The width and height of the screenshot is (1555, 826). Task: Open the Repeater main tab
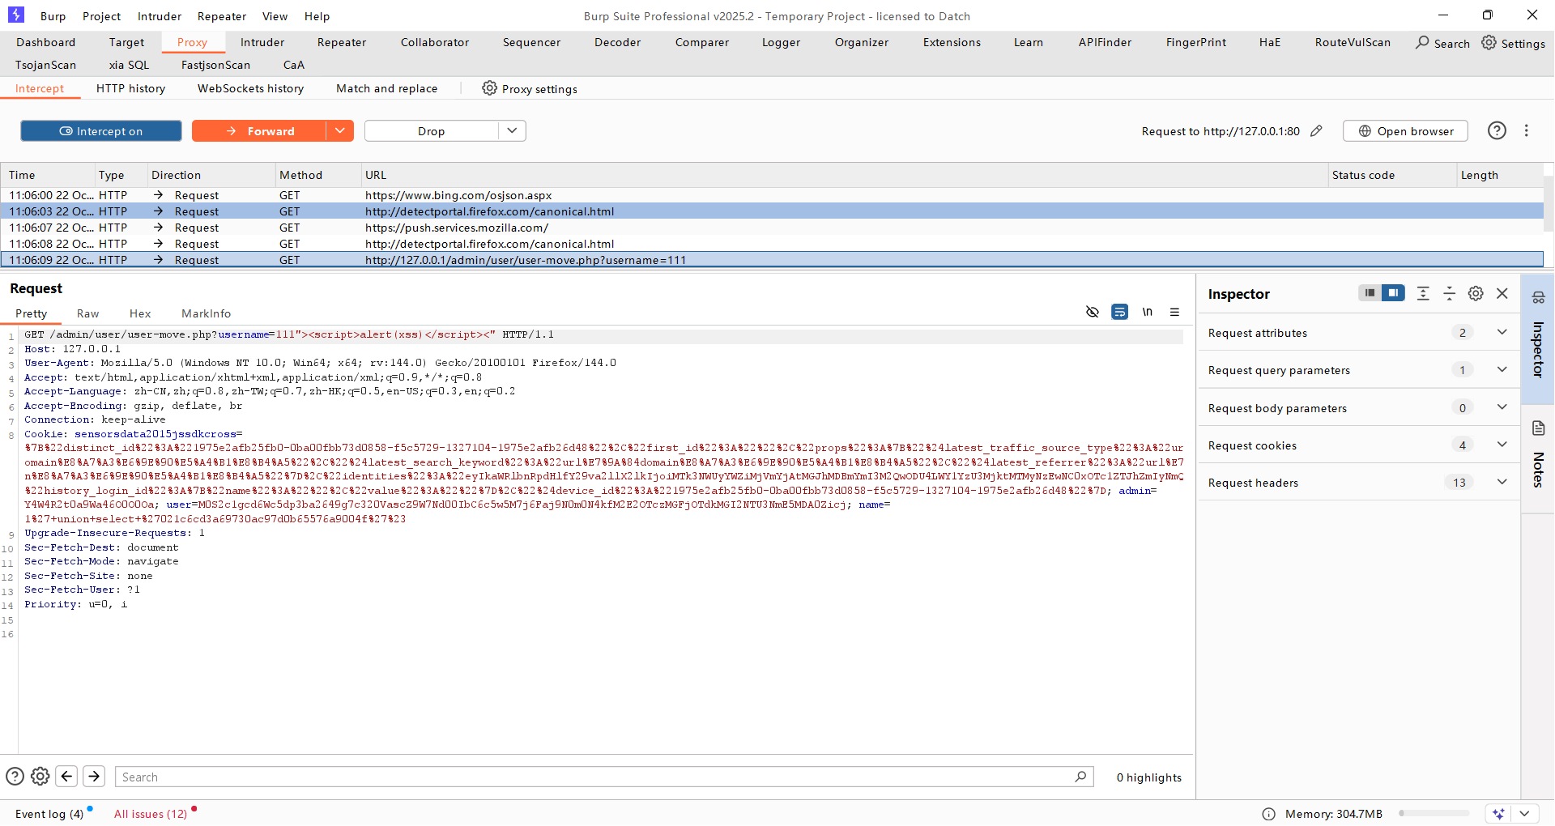341,42
